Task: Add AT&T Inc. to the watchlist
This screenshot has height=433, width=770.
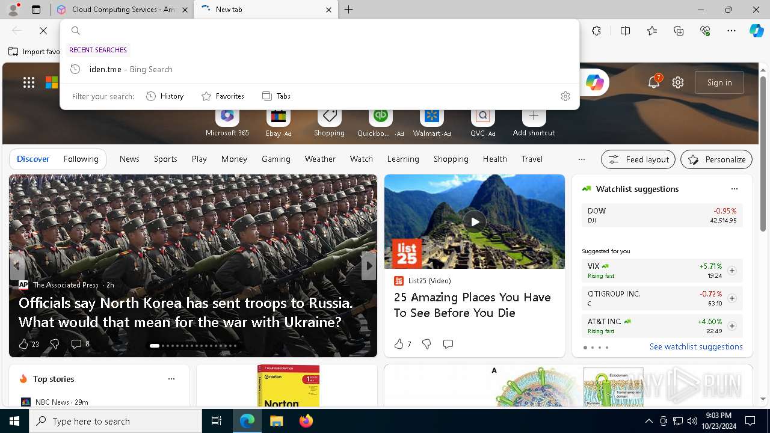Action: (731, 326)
